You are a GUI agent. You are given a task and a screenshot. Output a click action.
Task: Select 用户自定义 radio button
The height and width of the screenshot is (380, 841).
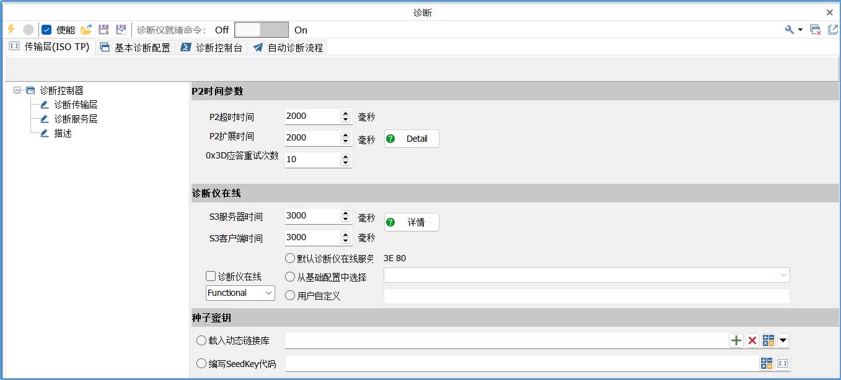click(289, 295)
